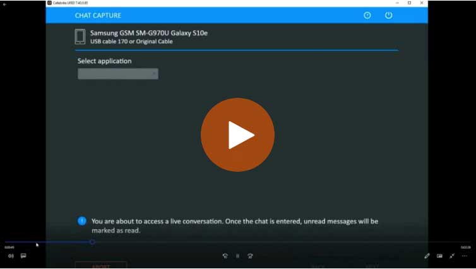Click the Samsung Galaxy S10e phone icon
This screenshot has width=476, height=269.
point(80,37)
